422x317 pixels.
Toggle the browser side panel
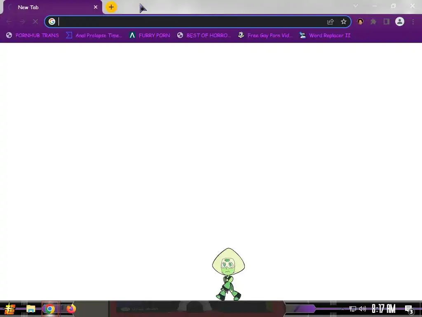pyautogui.click(x=387, y=21)
